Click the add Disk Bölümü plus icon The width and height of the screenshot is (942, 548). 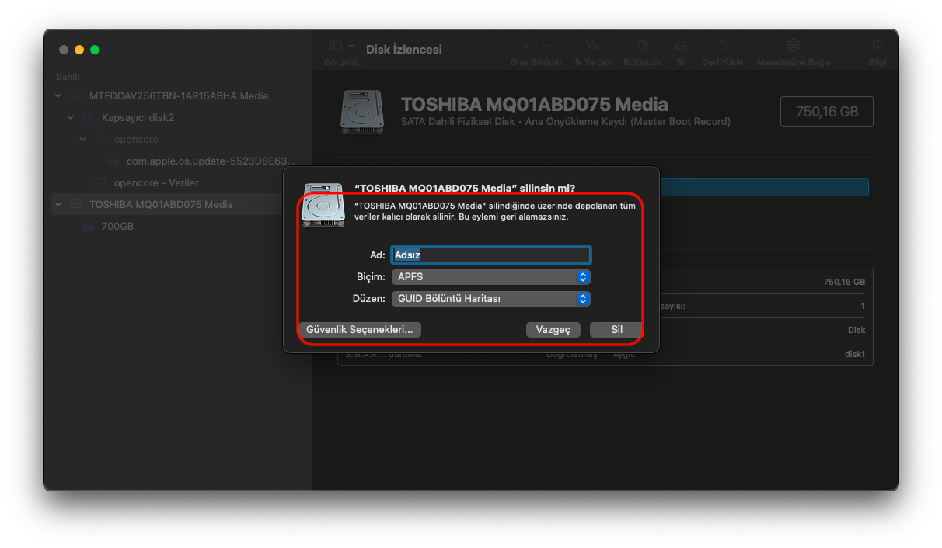click(x=526, y=47)
